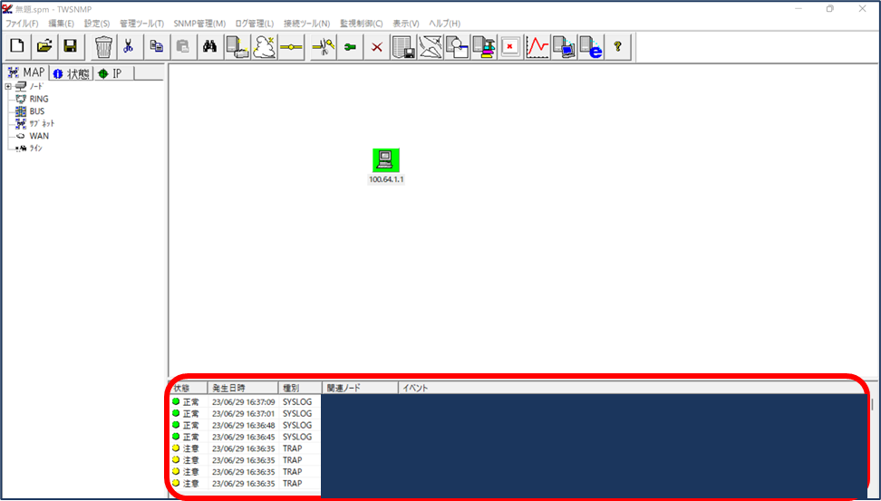Click the 100.64.1.1 node label

(386, 179)
